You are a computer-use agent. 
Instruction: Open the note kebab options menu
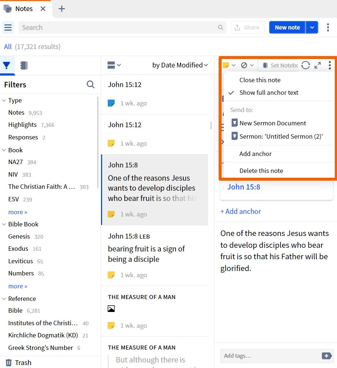pyautogui.click(x=330, y=65)
